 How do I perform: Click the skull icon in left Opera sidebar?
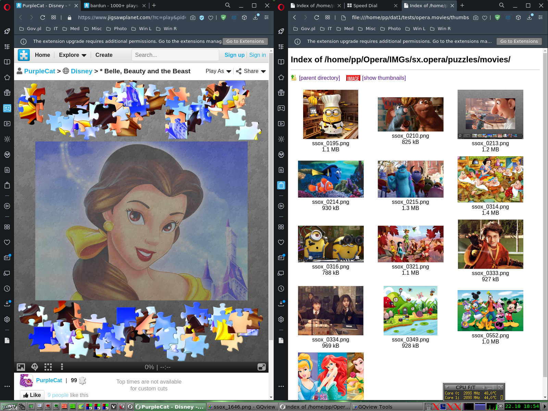(x=7, y=154)
